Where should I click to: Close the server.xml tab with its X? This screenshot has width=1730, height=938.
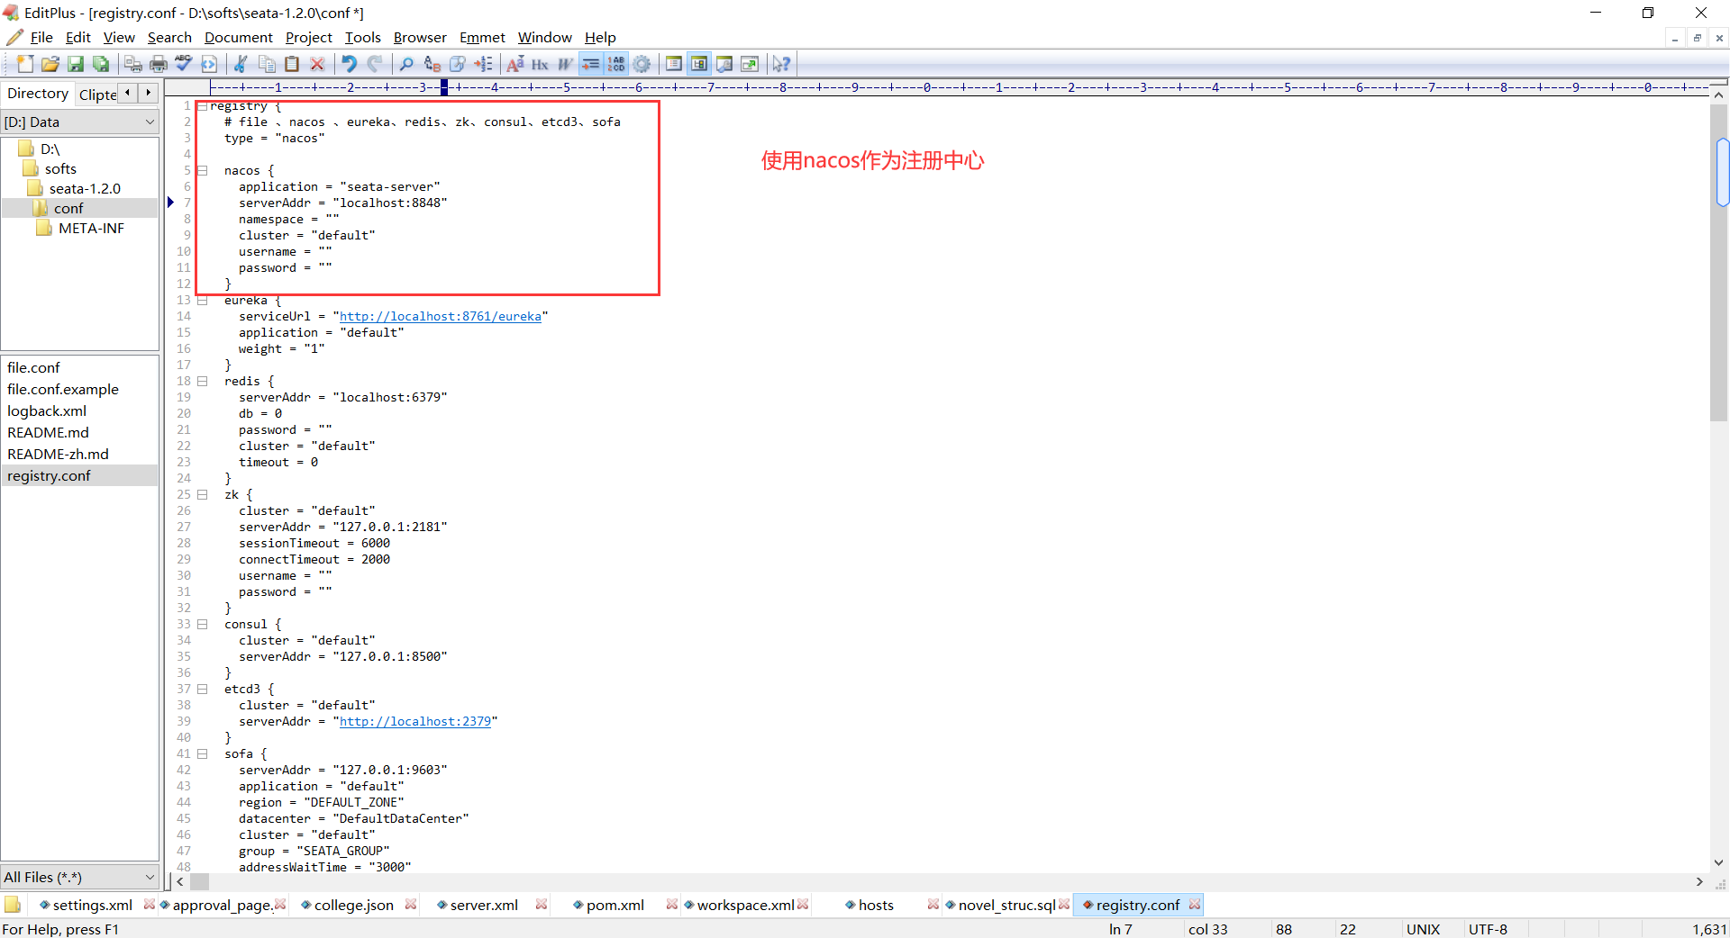click(x=542, y=905)
